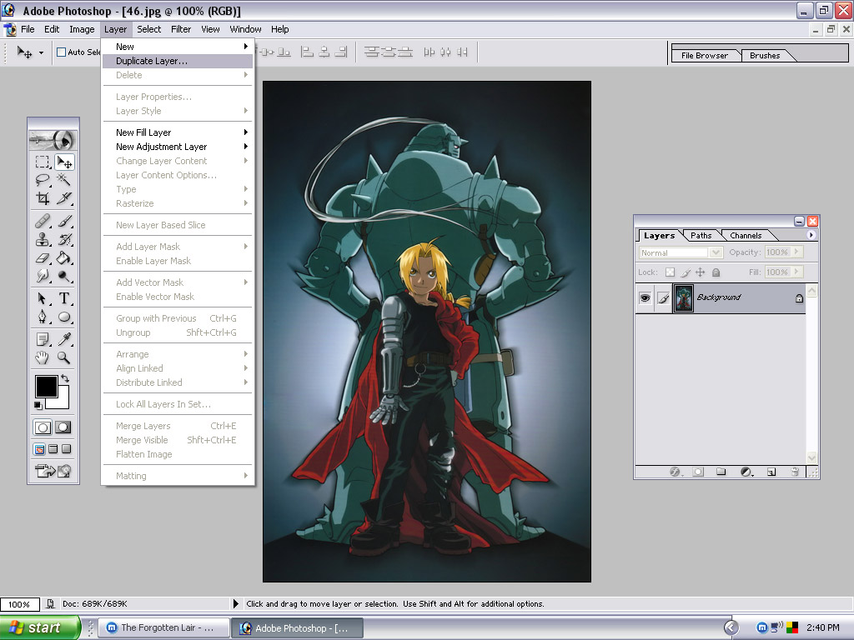Select the Hand tool
This screenshot has height=640, width=854.
(x=43, y=357)
